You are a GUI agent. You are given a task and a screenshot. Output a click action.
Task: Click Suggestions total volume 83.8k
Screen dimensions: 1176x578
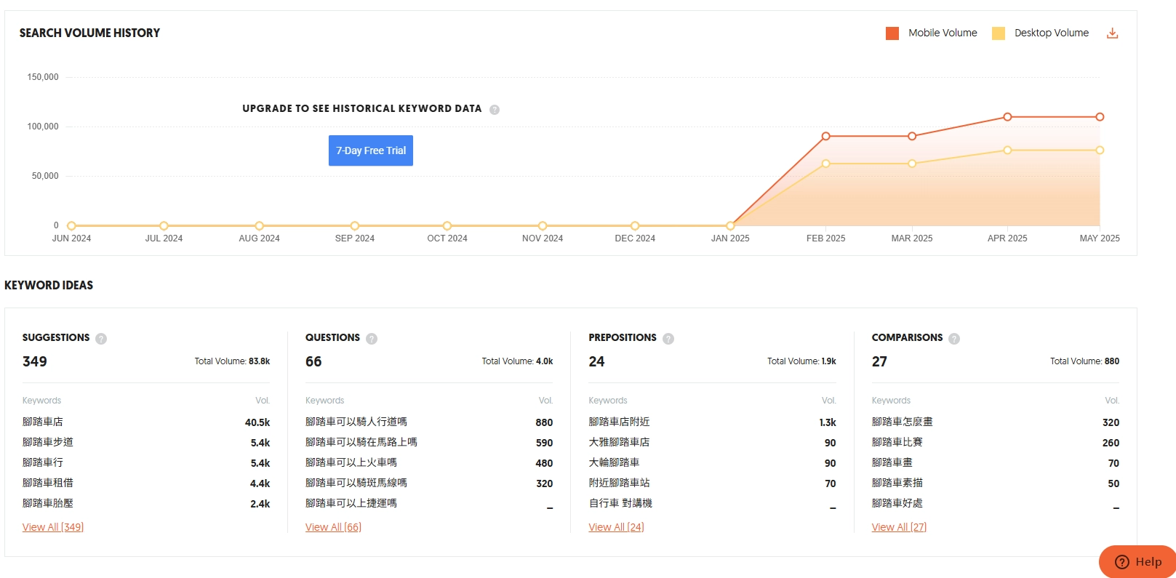coord(232,361)
